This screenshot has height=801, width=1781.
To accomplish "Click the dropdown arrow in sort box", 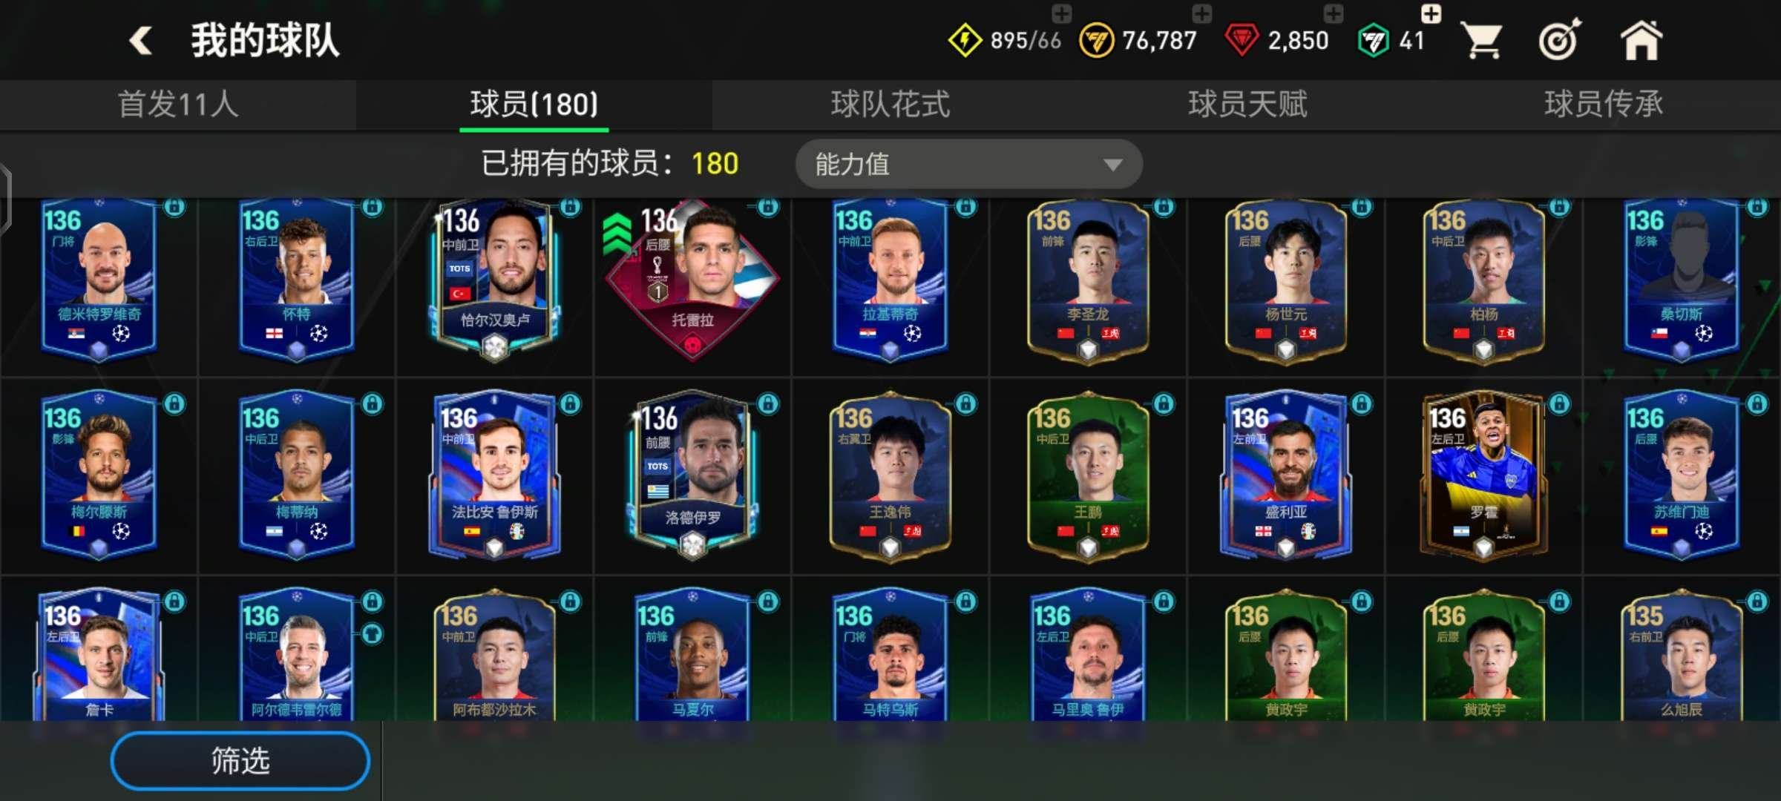I will coord(1112,165).
